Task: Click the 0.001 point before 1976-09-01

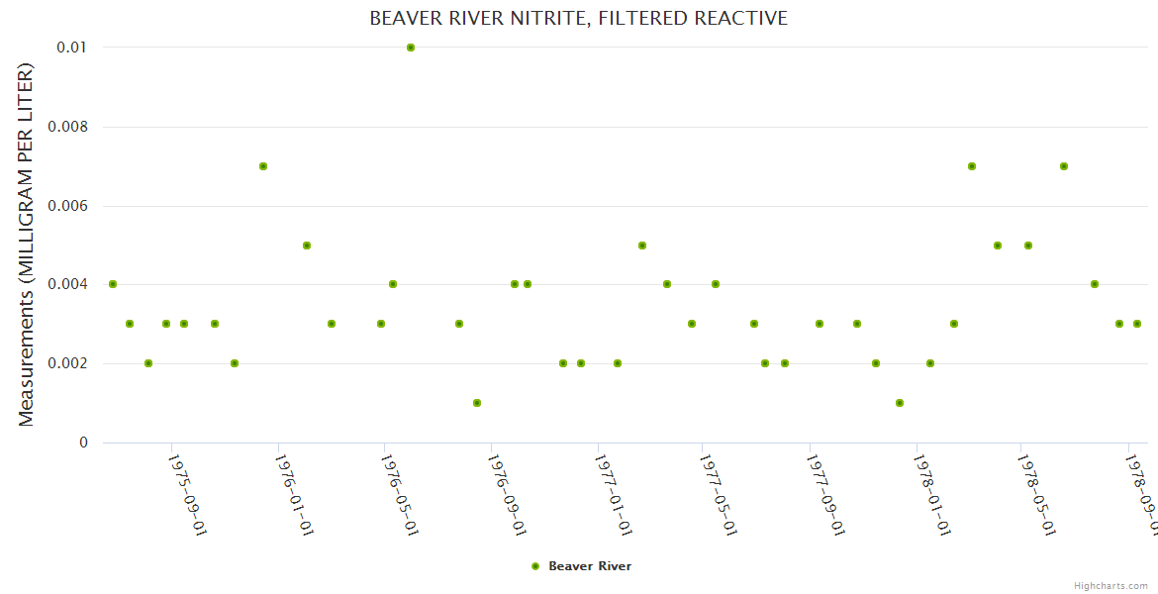Action: coord(477,403)
